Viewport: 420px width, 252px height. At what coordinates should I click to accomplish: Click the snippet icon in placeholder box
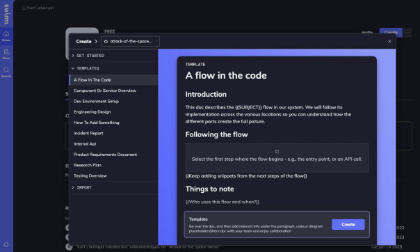pos(277,152)
